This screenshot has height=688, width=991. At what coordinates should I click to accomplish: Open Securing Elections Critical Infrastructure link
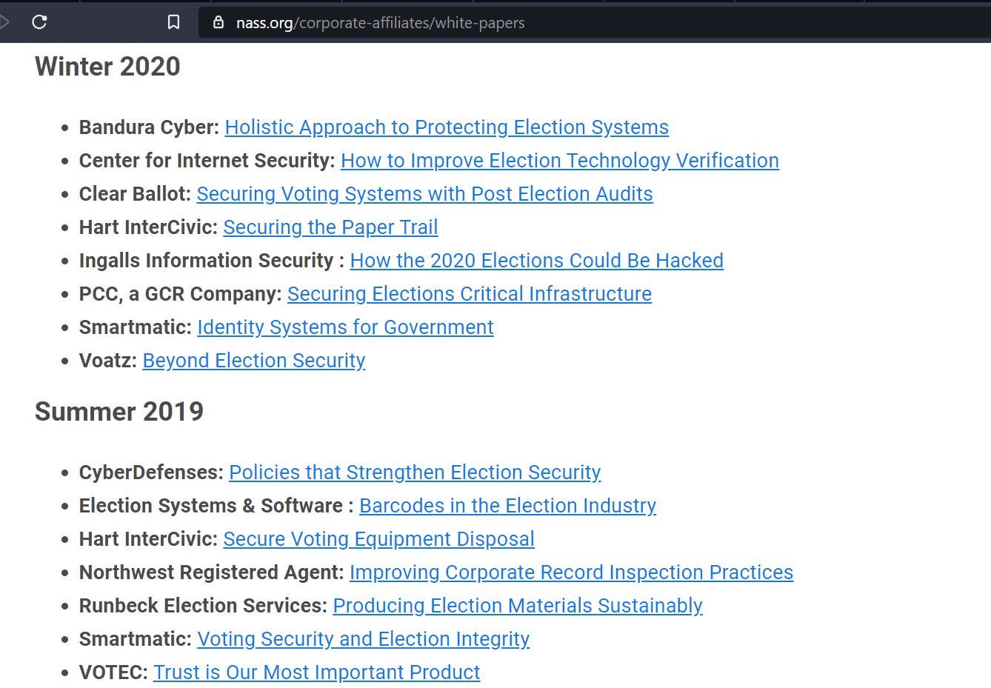[470, 294]
